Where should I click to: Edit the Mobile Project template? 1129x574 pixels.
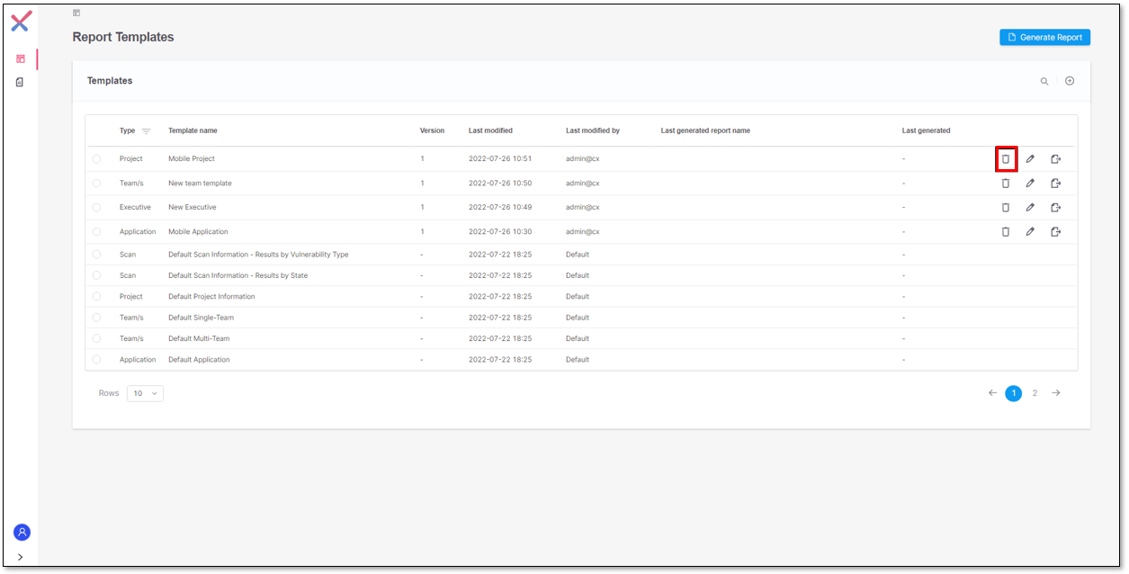(x=1030, y=159)
